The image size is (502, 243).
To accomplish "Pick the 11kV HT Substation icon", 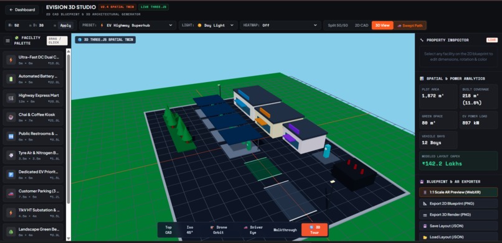I will pyautogui.click(x=11, y=213).
